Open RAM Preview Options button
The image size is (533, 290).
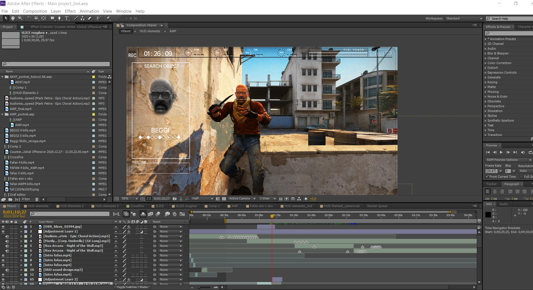point(508,160)
